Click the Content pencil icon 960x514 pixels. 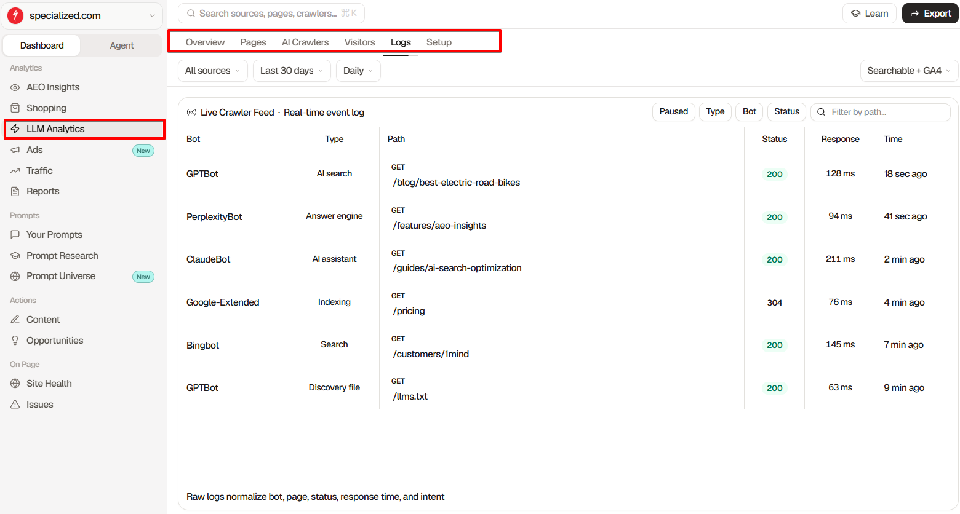click(x=15, y=320)
